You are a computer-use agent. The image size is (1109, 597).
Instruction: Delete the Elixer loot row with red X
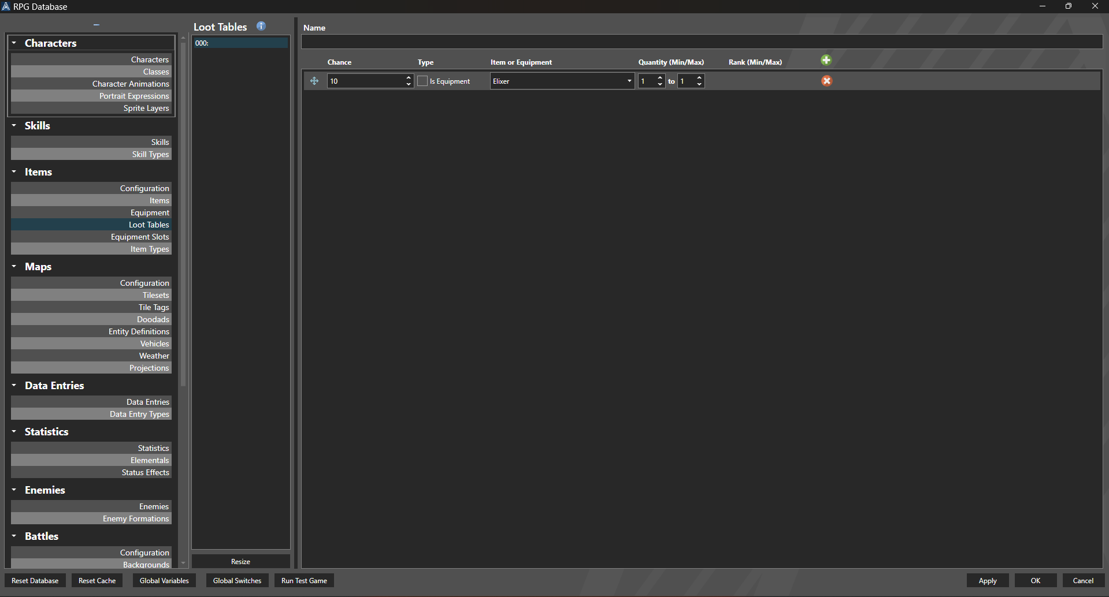coord(826,81)
